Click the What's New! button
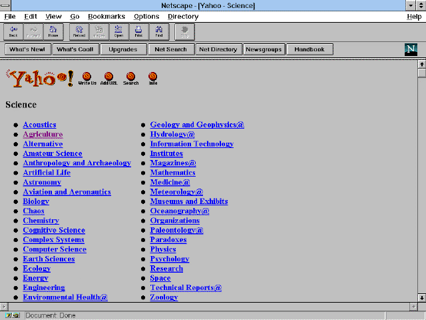Viewport: 426px width, 320px height. 28,49
